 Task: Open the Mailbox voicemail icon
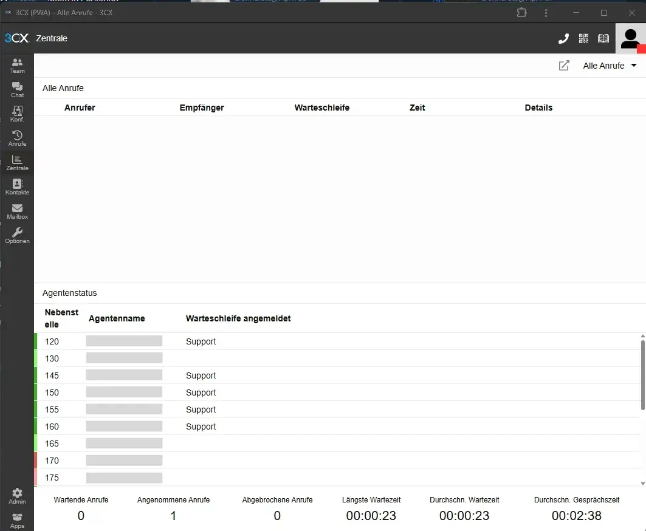17,211
